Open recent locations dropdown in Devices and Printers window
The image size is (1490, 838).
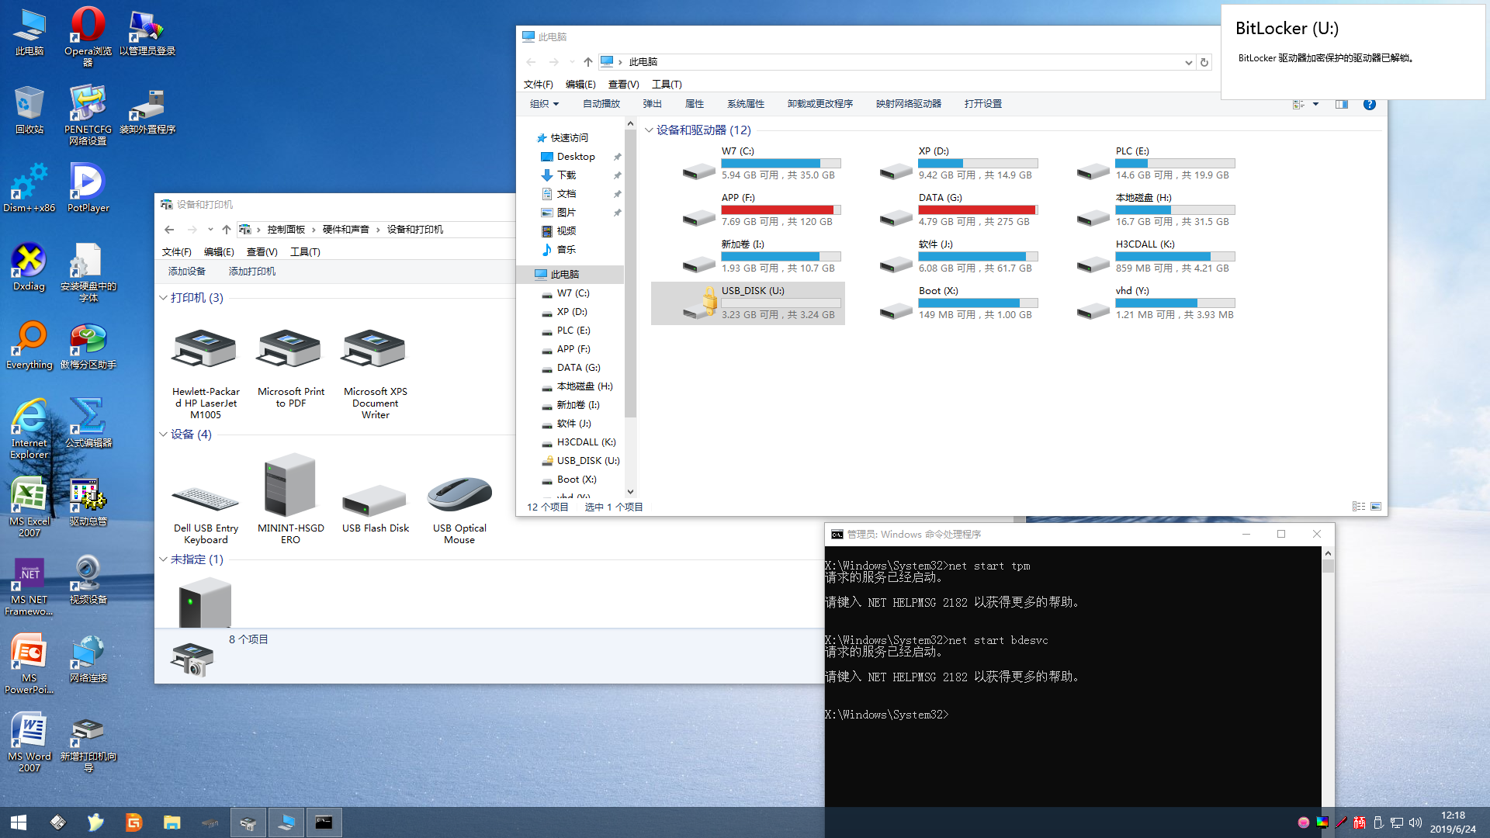(x=210, y=230)
